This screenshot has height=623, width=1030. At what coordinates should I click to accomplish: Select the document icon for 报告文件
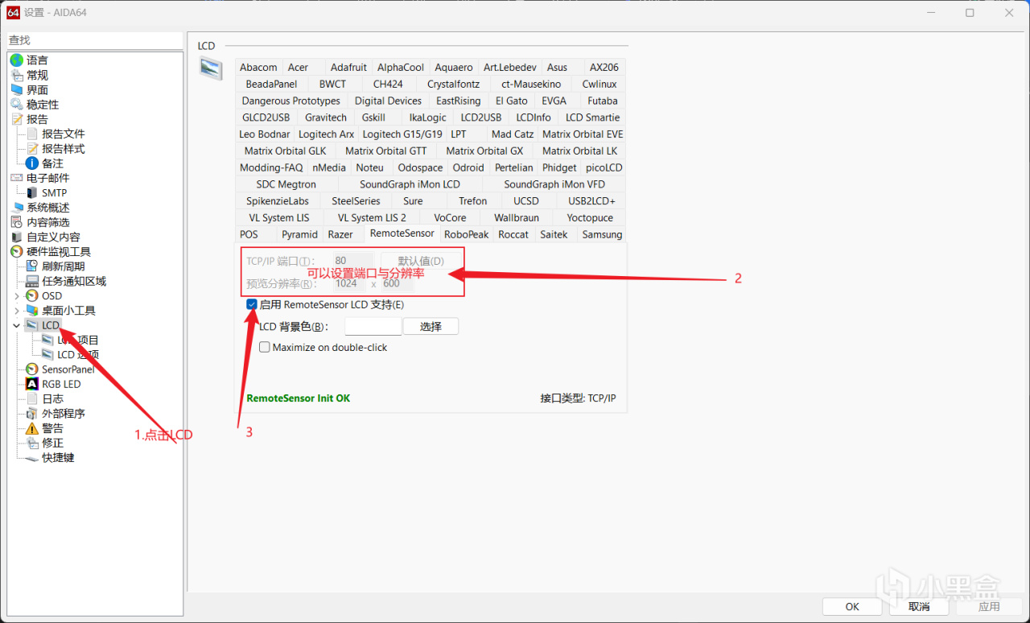(32, 134)
